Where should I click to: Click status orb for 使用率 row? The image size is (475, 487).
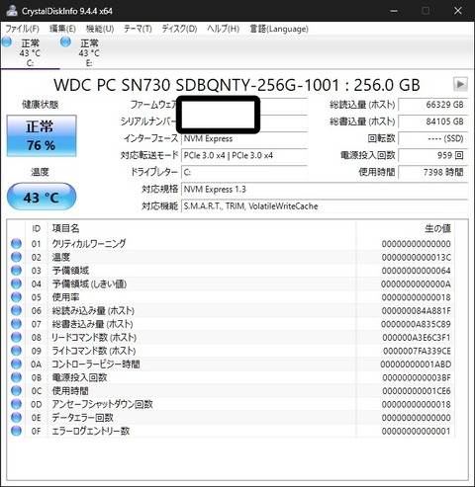click(x=16, y=297)
